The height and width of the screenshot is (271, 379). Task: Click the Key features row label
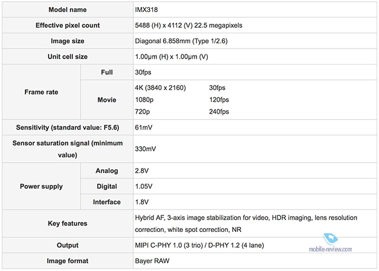coord(67,223)
